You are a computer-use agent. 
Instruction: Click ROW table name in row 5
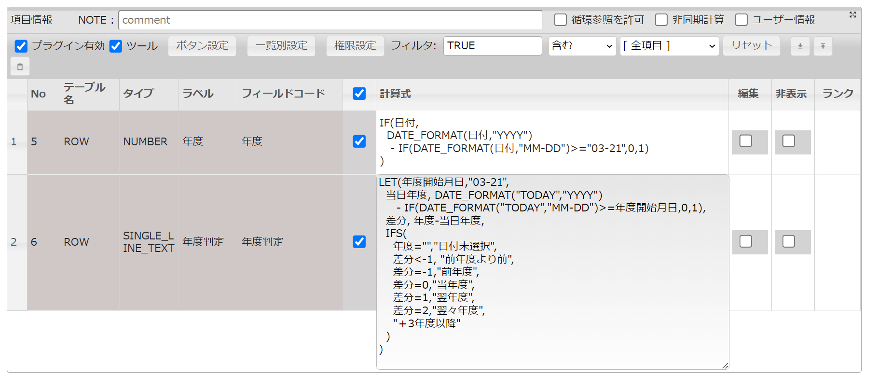tap(90, 142)
